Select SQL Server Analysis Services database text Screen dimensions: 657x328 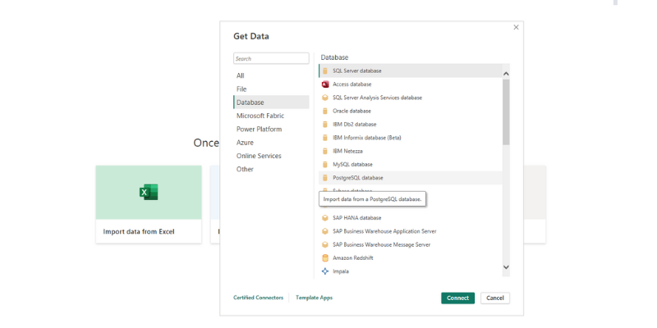point(378,98)
